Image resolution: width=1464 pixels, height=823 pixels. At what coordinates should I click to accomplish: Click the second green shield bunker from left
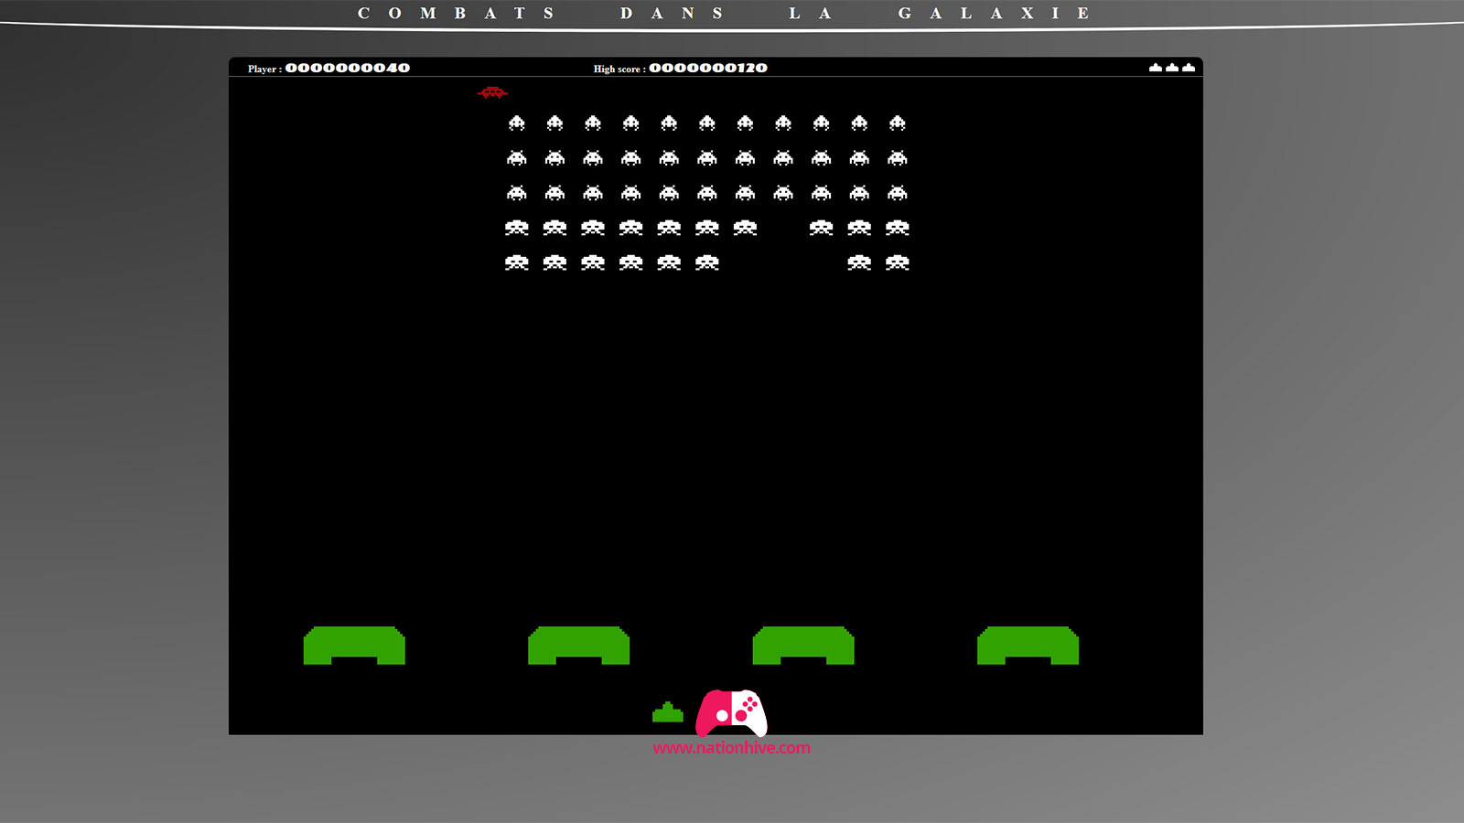pyautogui.click(x=579, y=646)
